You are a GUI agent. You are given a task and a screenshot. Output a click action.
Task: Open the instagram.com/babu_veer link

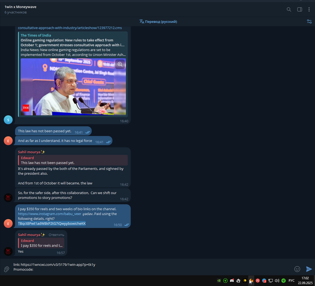49,214
